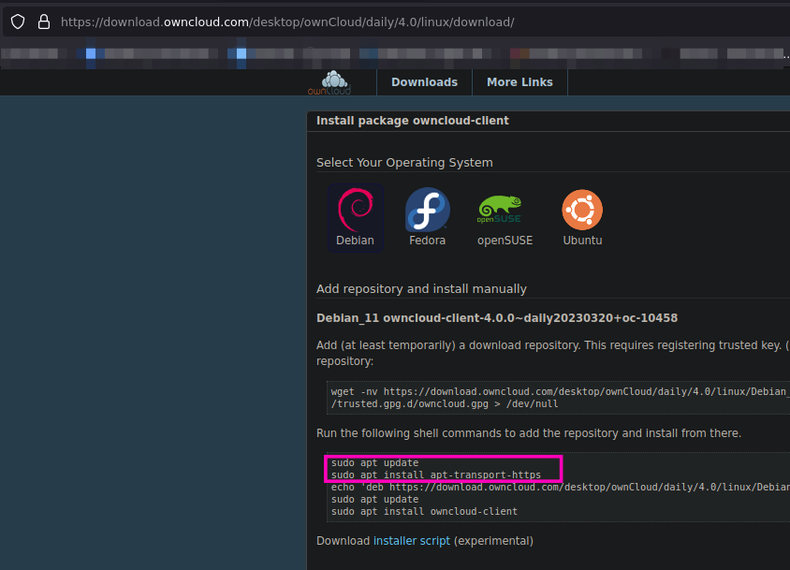Click 'sudo apt install apt-transport-https' line

click(x=436, y=475)
